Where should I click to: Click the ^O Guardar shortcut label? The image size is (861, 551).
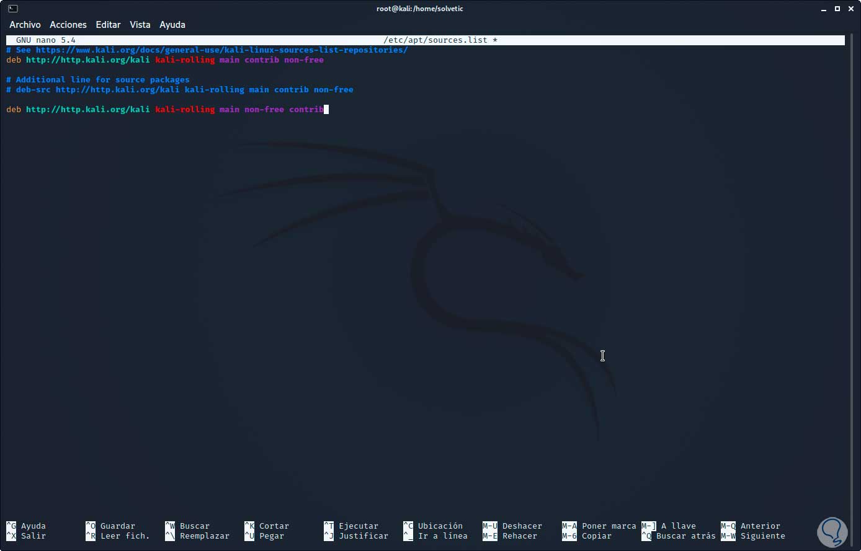tap(110, 526)
